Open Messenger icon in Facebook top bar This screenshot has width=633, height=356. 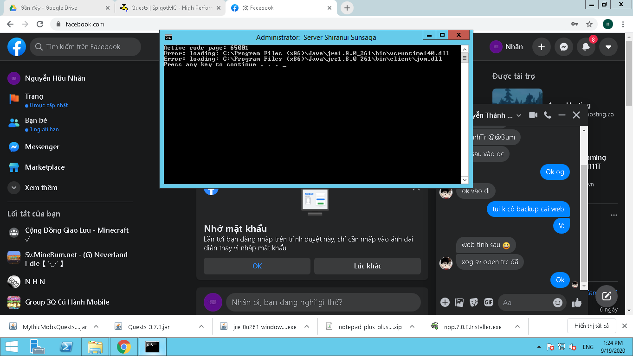pos(564,47)
